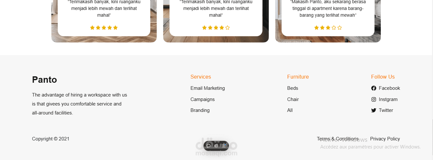
Task: Open the Campaigns service link
Action: tap(202, 99)
